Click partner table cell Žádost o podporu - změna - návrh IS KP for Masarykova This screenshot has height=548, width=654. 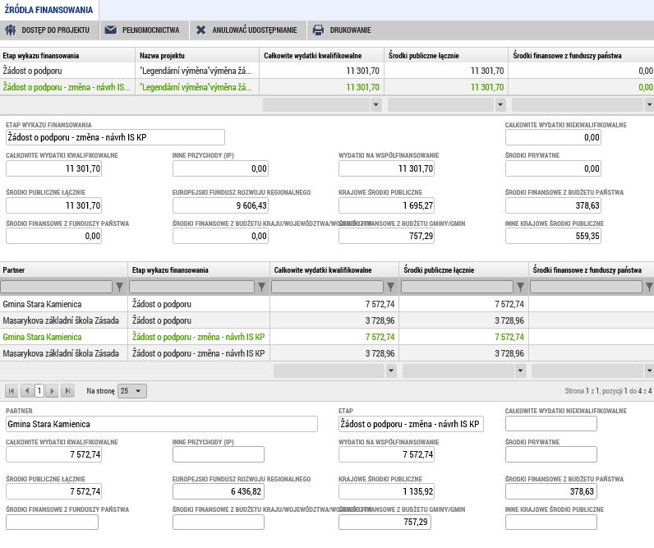(x=199, y=353)
